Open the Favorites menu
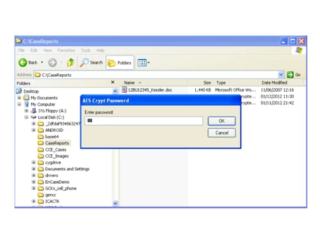 pos(67,51)
